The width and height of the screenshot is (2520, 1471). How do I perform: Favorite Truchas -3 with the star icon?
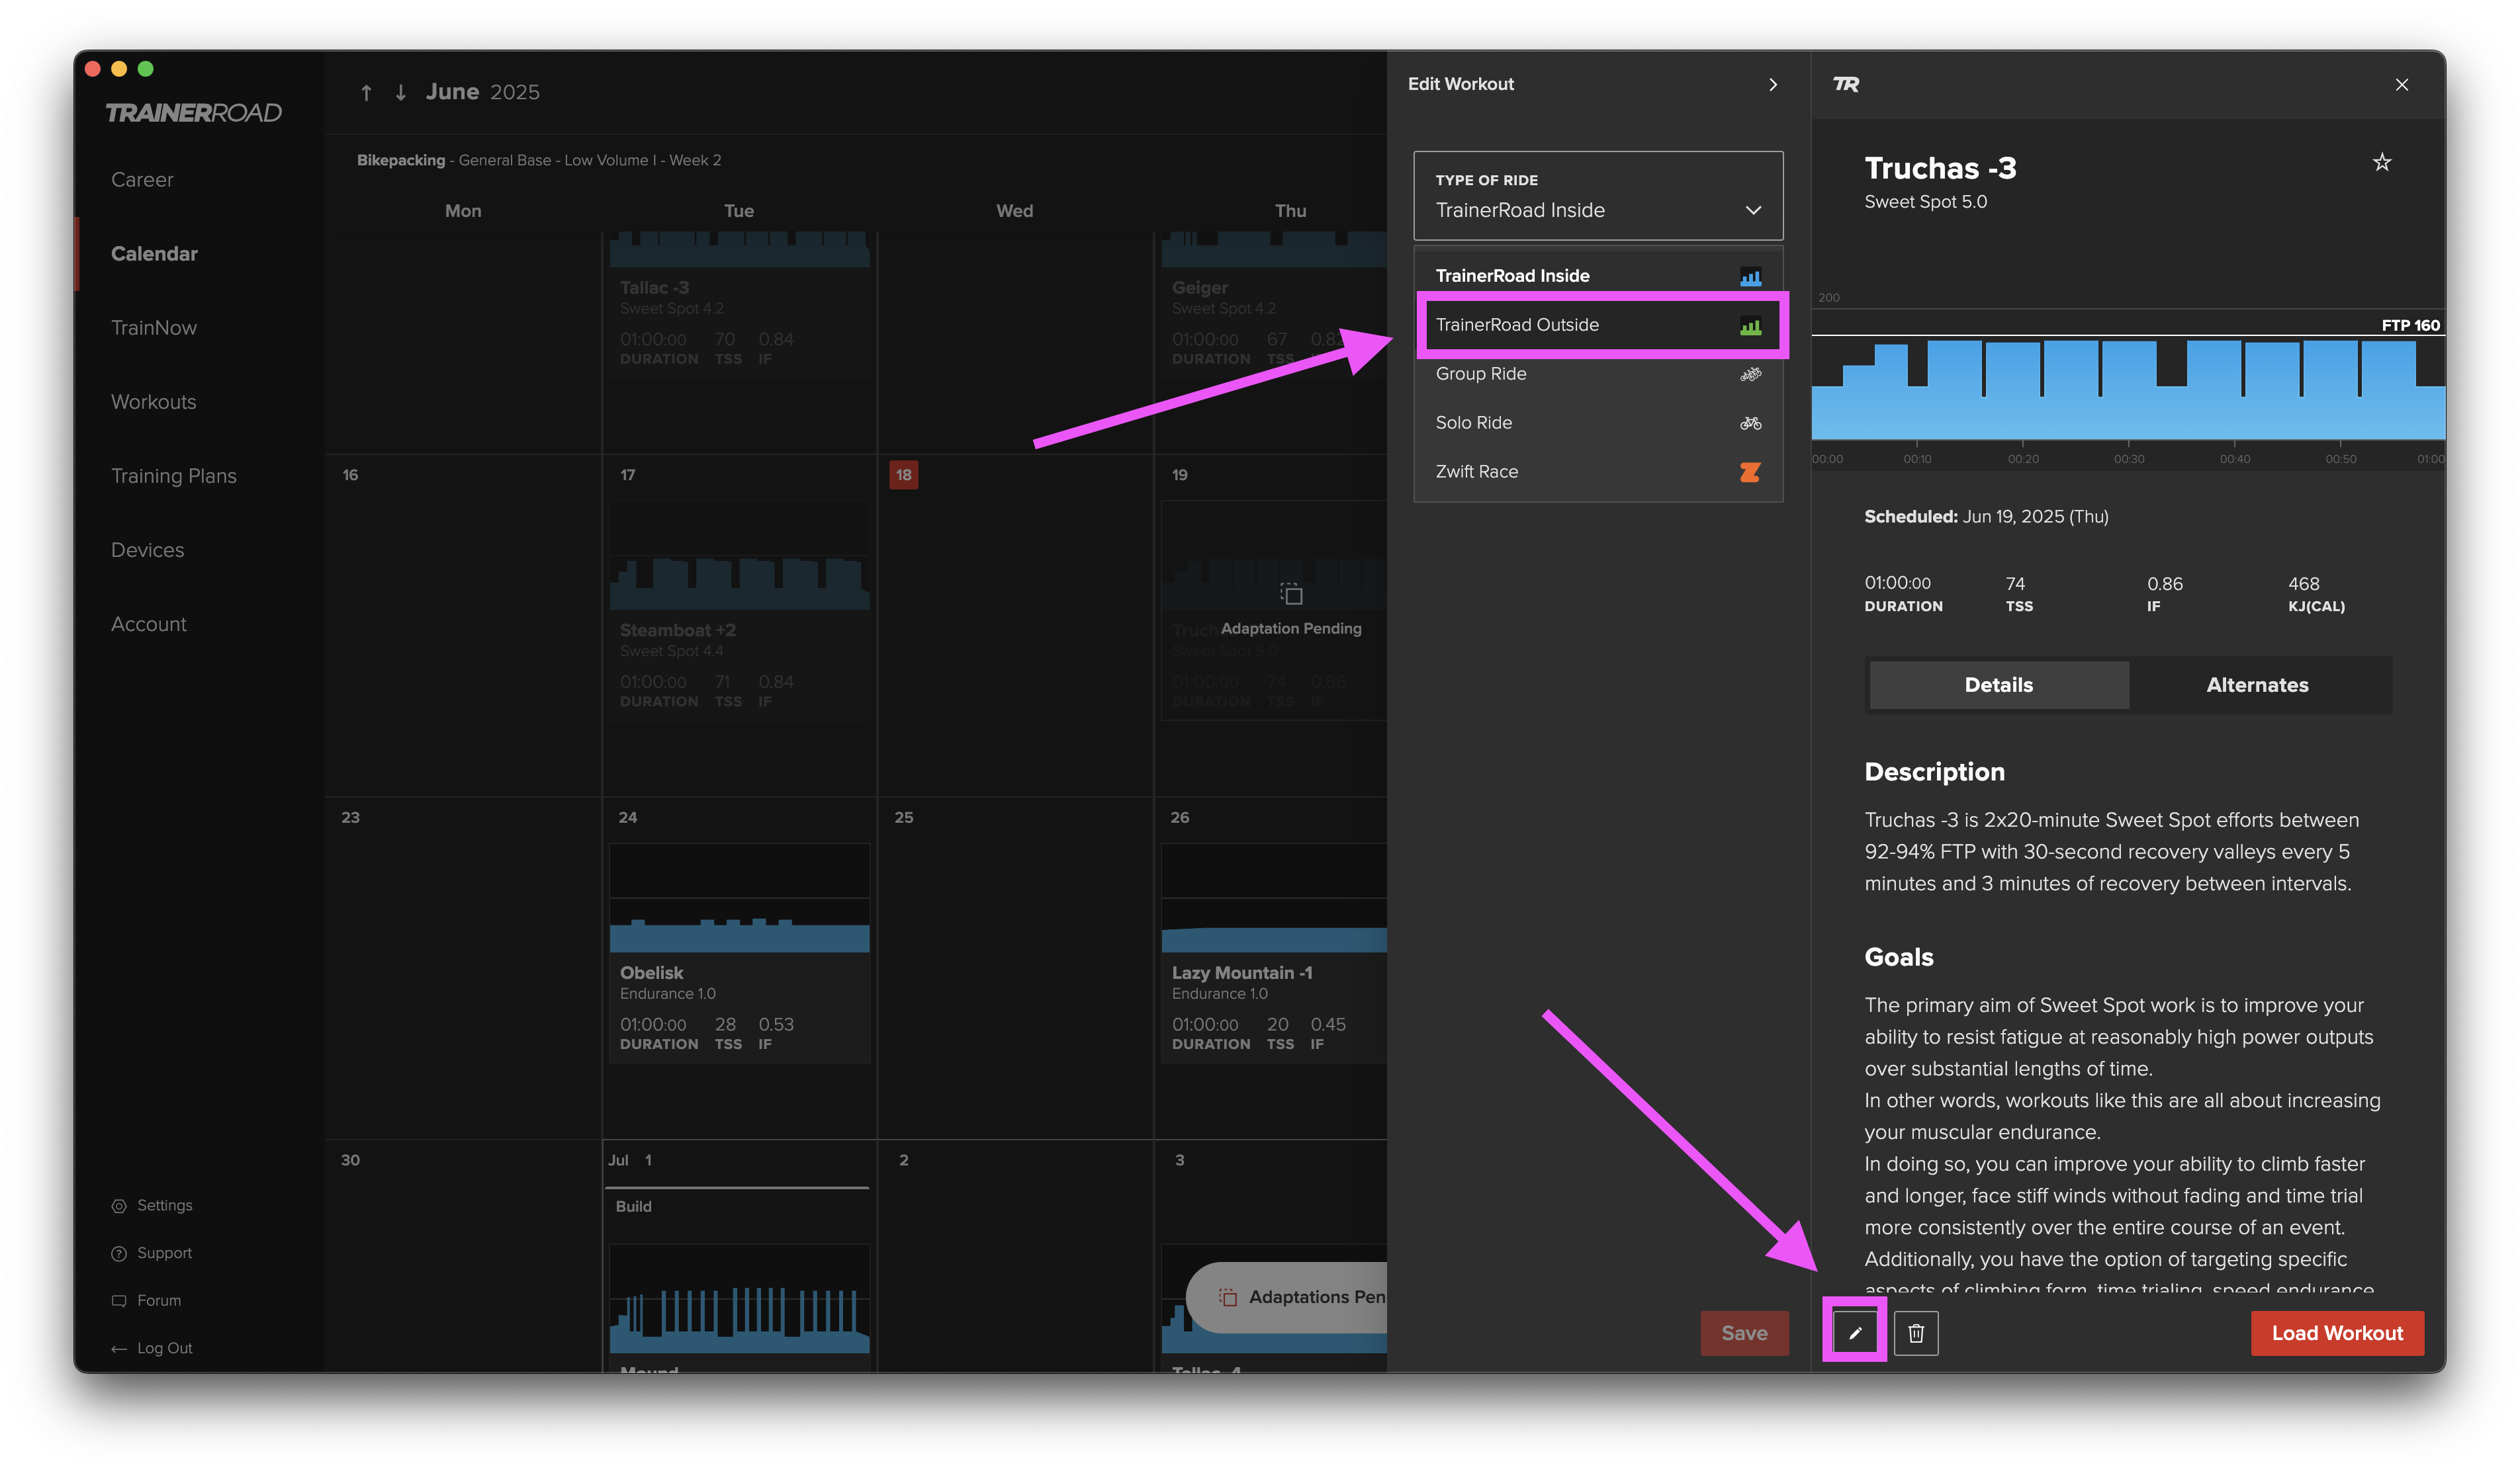[2381, 163]
